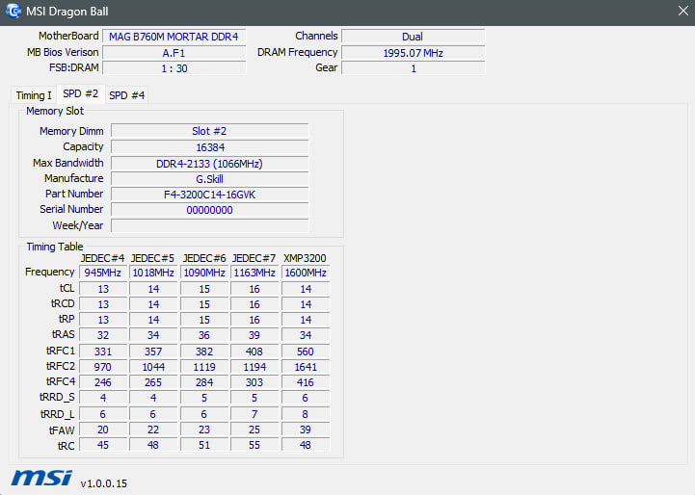The height and width of the screenshot is (495, 695).
Task: Click the JEDEC#4 frequency 945MHz
Action: click(103, 273)
